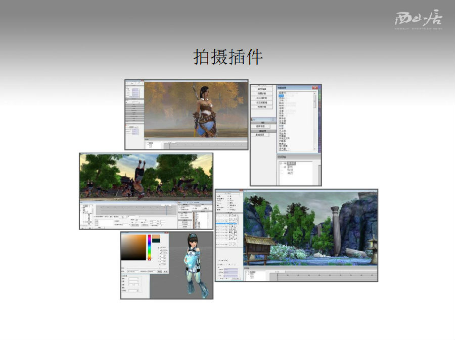455x340 pixels.
Task: Click the wooden hut in the landscape scene
Action: coord(260,246)
